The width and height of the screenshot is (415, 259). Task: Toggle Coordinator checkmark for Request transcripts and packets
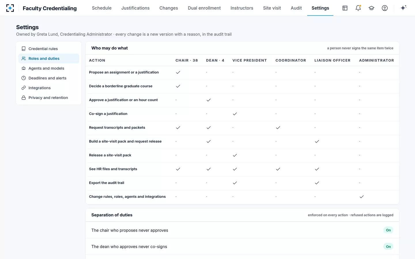(x=278, y=127)
